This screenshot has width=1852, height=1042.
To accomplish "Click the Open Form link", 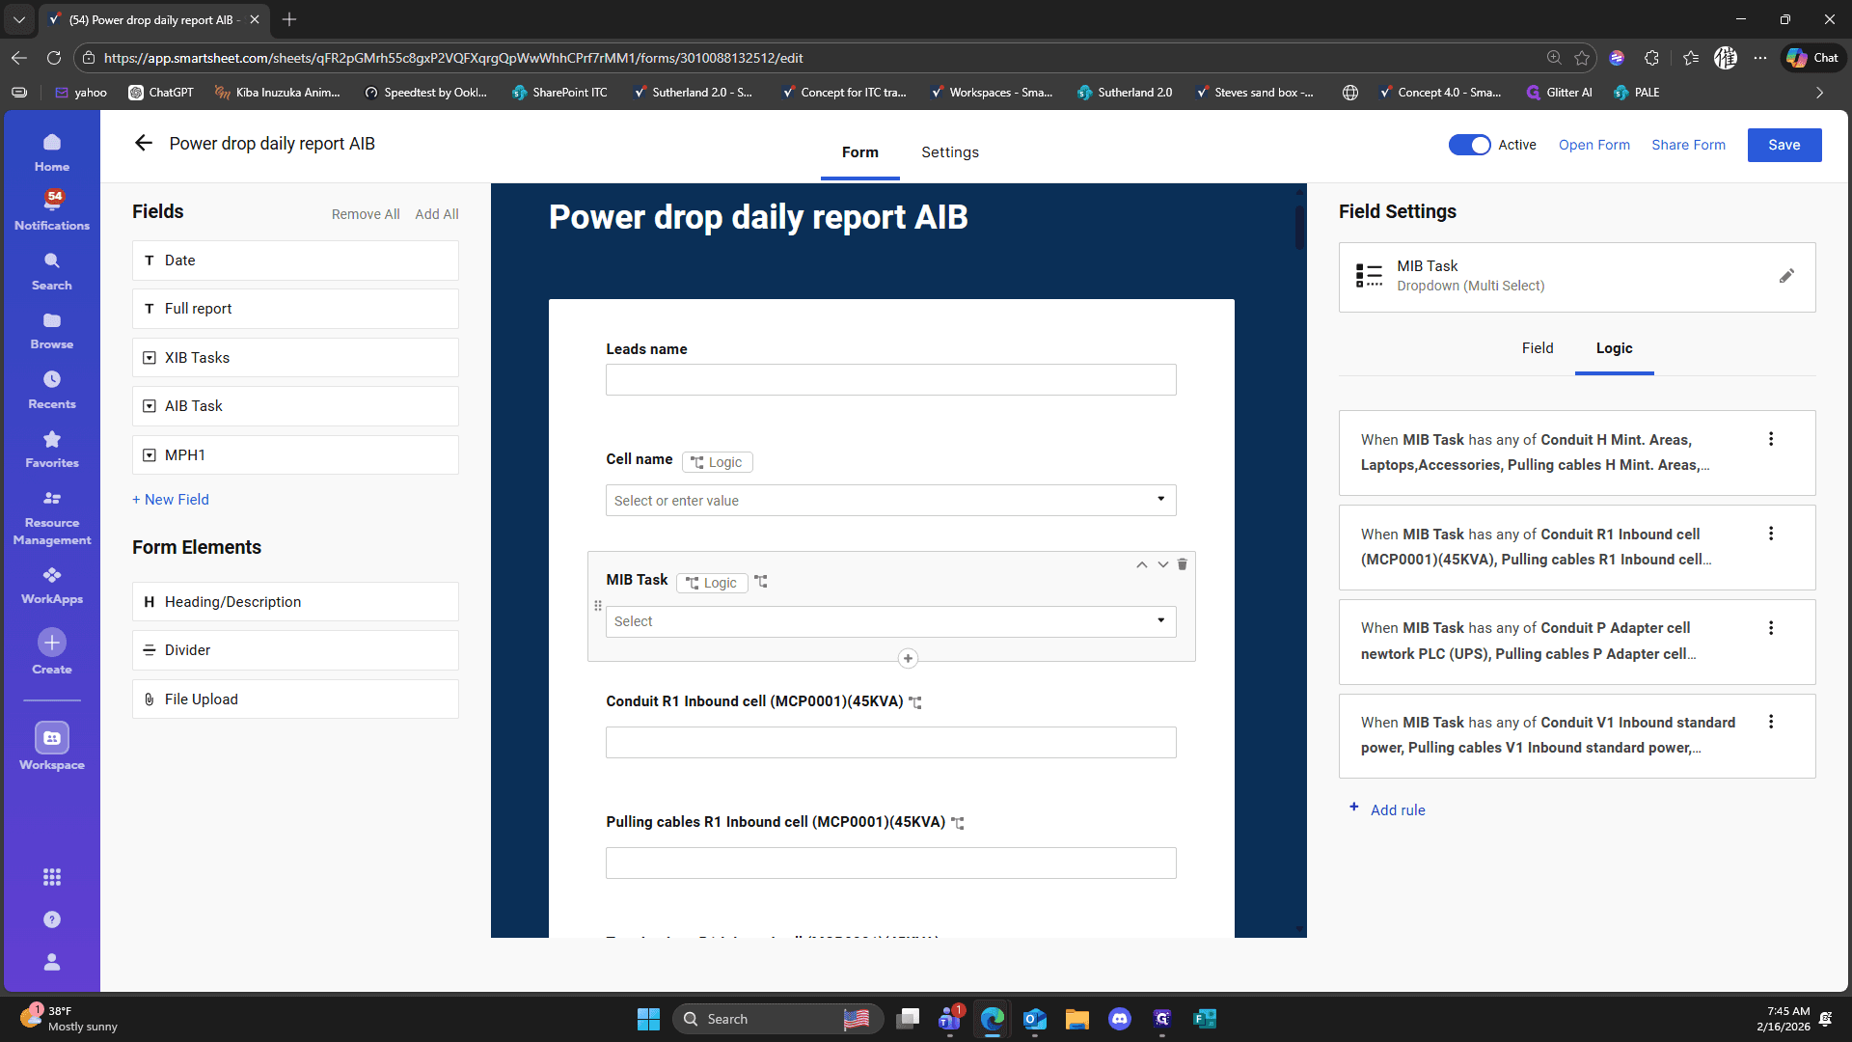I will pos(1593,145).
